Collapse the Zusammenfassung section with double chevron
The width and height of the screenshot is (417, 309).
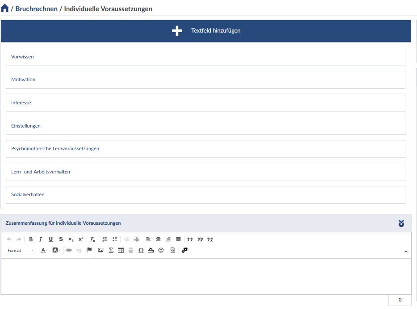pos(401,223)
